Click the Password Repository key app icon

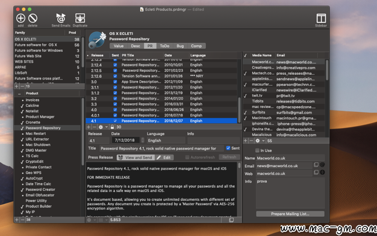click(x=97, y=40)
